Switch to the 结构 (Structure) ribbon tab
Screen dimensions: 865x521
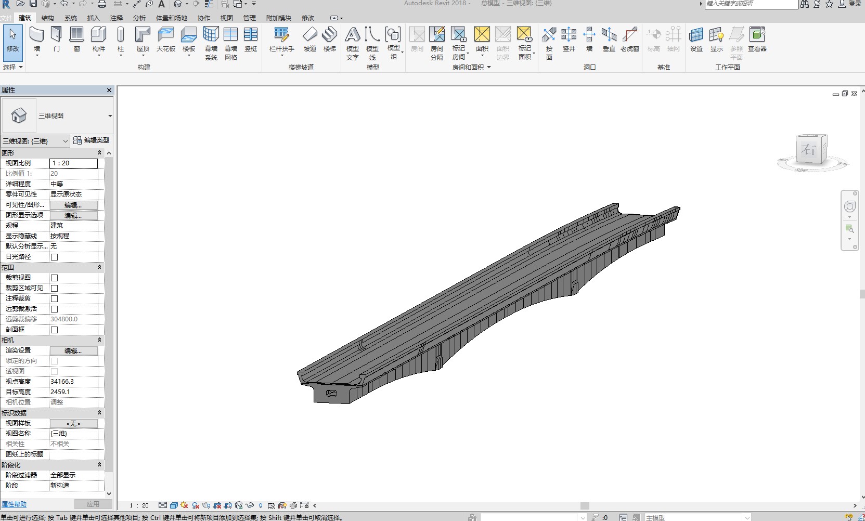click(x=48, y=18)
